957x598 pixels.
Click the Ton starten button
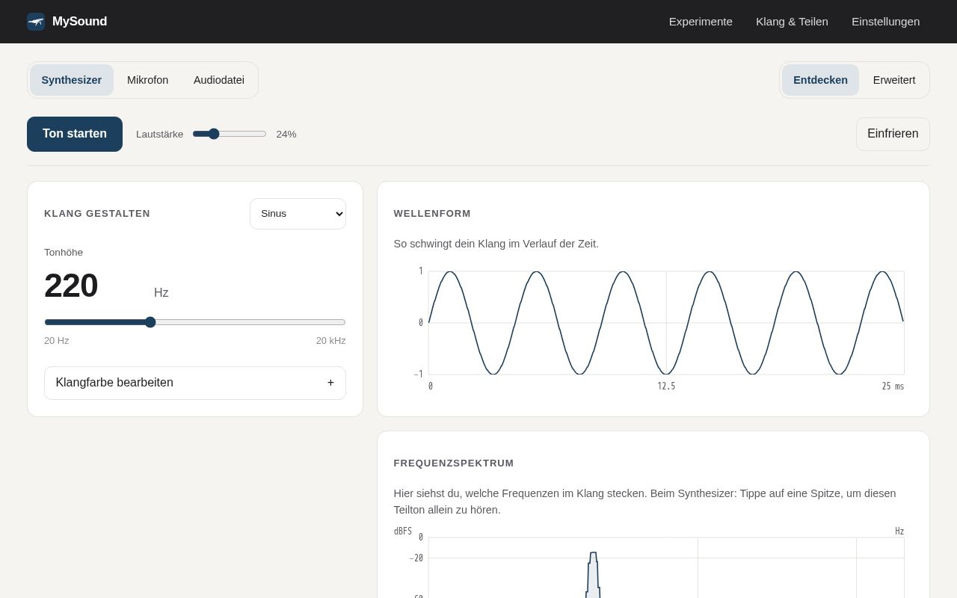click(x=75, y=134)
